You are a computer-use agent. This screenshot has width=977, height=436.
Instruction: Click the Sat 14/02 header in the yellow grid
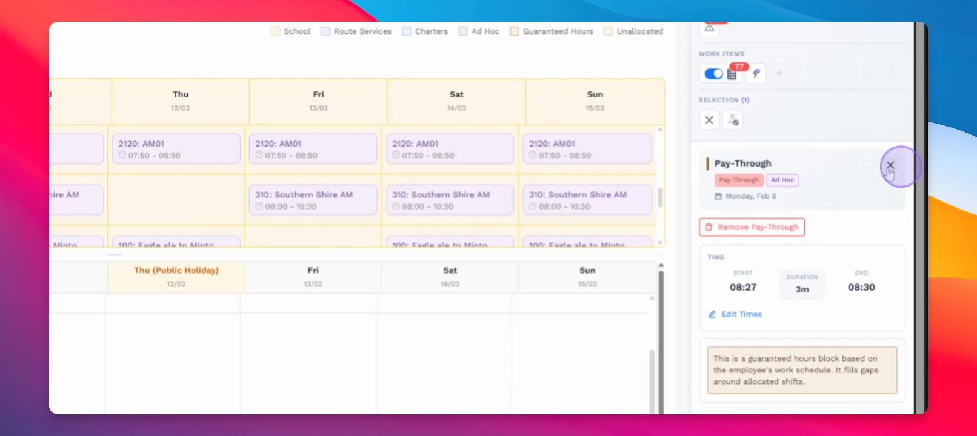[457, 101]
